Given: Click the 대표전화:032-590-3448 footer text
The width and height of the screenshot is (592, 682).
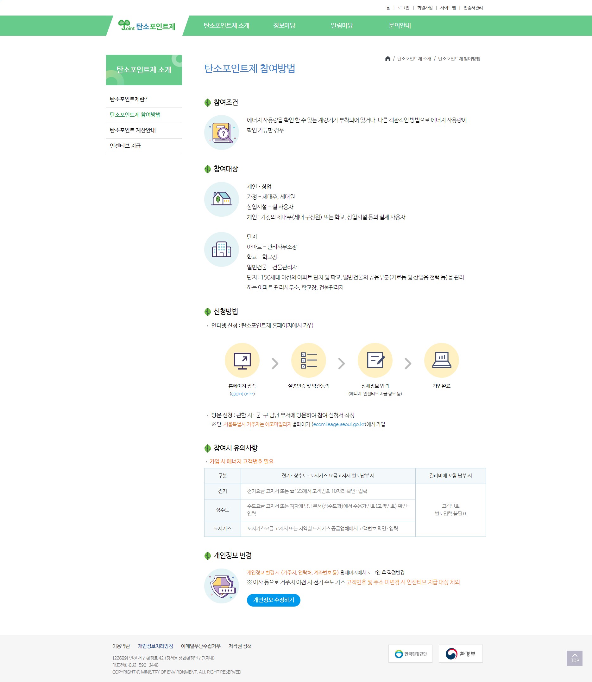Looking at the screenshot, I should click(135, 665).
